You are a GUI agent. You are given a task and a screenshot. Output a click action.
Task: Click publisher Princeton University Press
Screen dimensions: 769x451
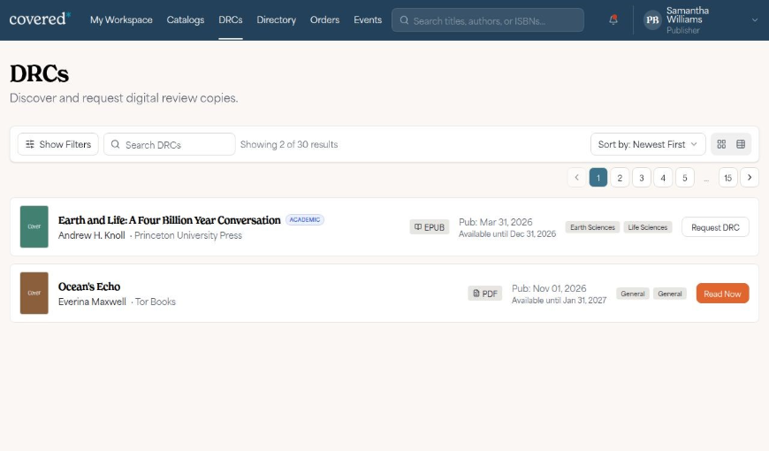tap(188, 235)
